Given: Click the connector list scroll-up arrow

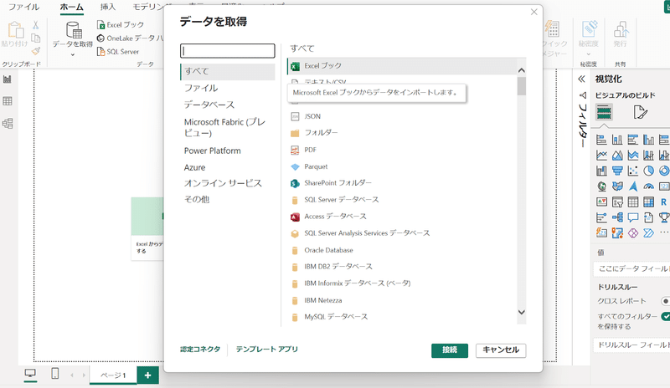Looking at the screenshot, I should (521, 70).
